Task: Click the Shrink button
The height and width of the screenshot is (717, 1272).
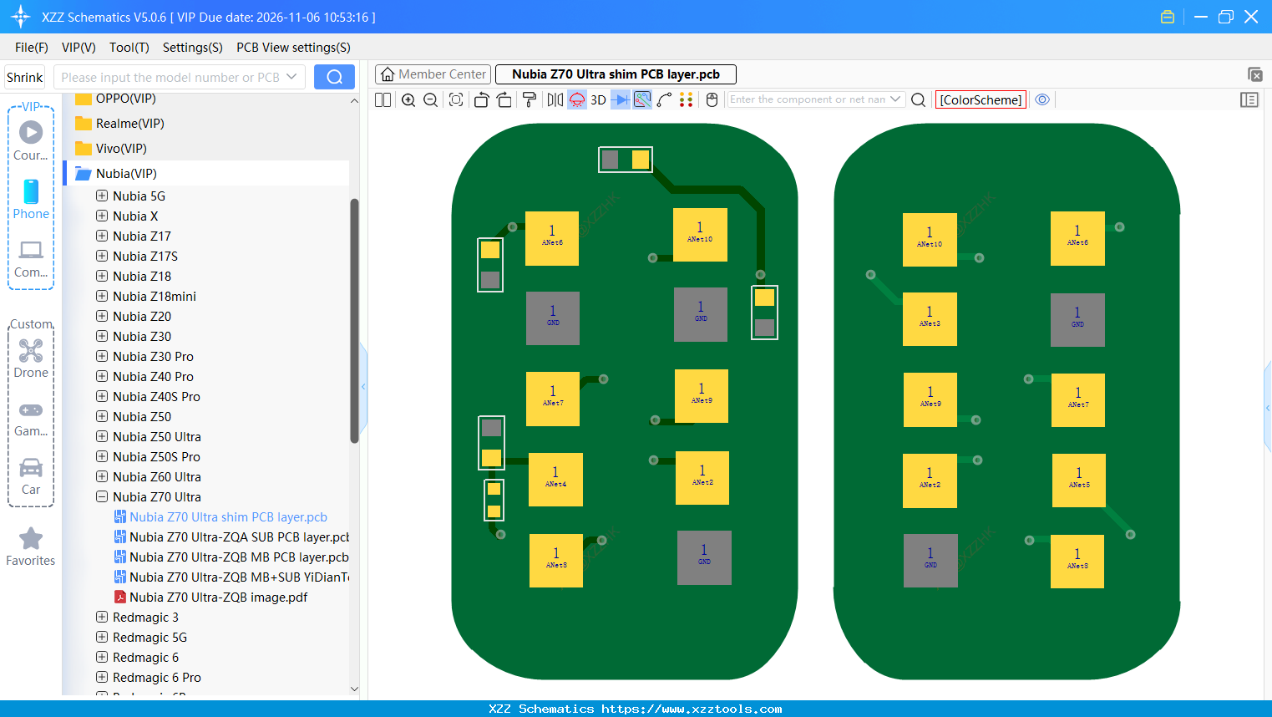Action: tap(24, 76)
